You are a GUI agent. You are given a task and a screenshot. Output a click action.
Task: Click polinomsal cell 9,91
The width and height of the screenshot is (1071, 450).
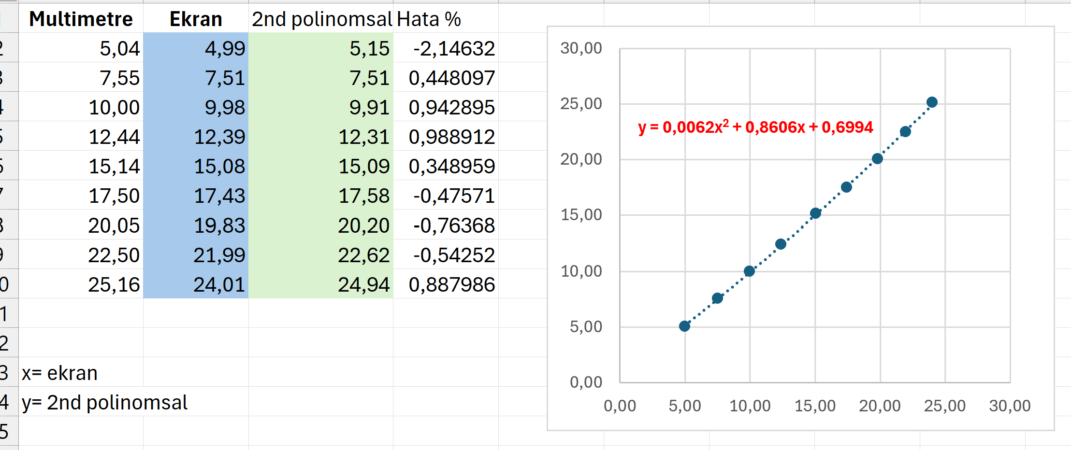click(x=321, y=107)
